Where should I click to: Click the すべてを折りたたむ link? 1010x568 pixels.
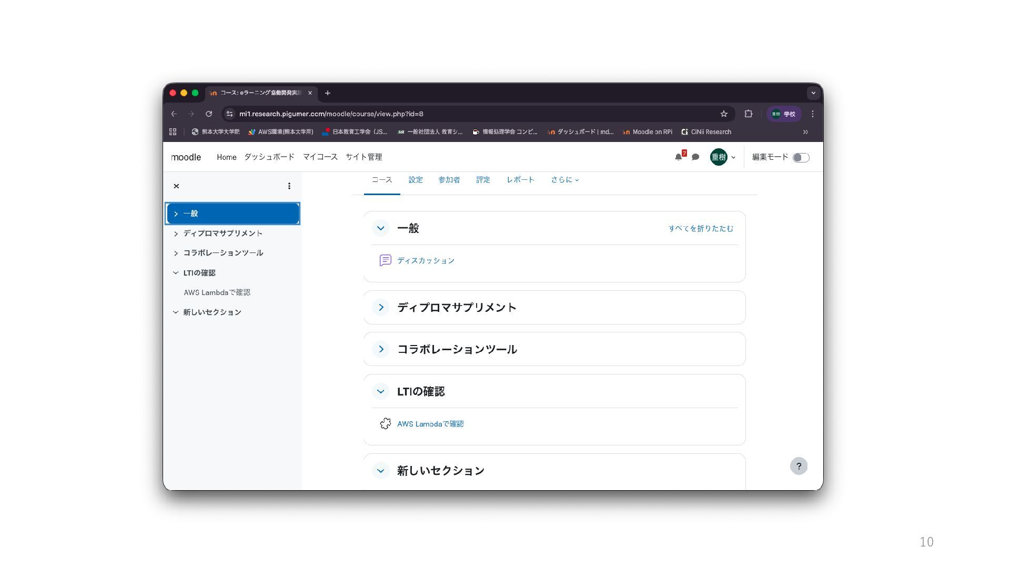coord(700,228)
